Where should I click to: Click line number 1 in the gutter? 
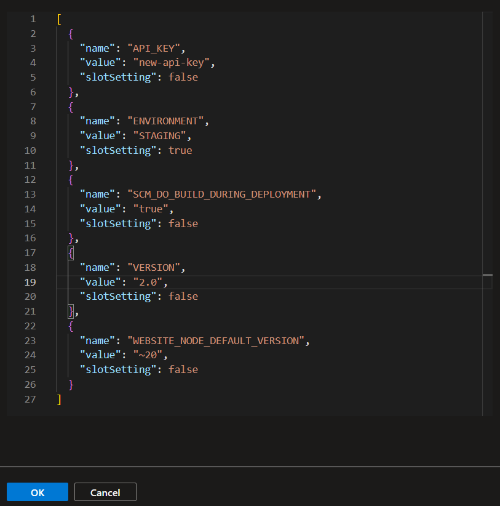click(33, 18)
